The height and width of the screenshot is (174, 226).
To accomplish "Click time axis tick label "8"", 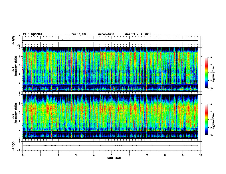I will (x=165, y=155).
